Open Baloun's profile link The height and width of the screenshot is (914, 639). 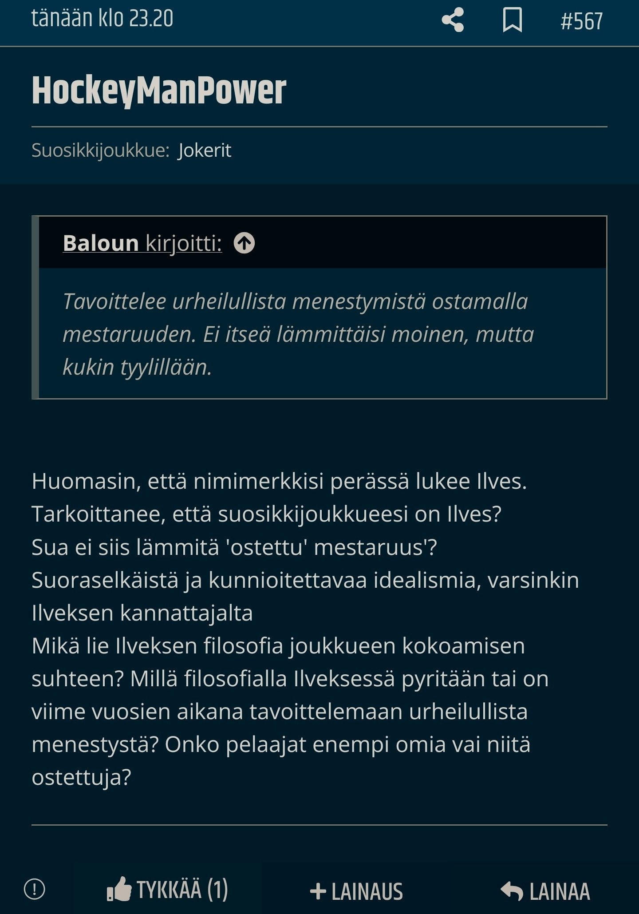pyautogui.click(x=101, y=244)
